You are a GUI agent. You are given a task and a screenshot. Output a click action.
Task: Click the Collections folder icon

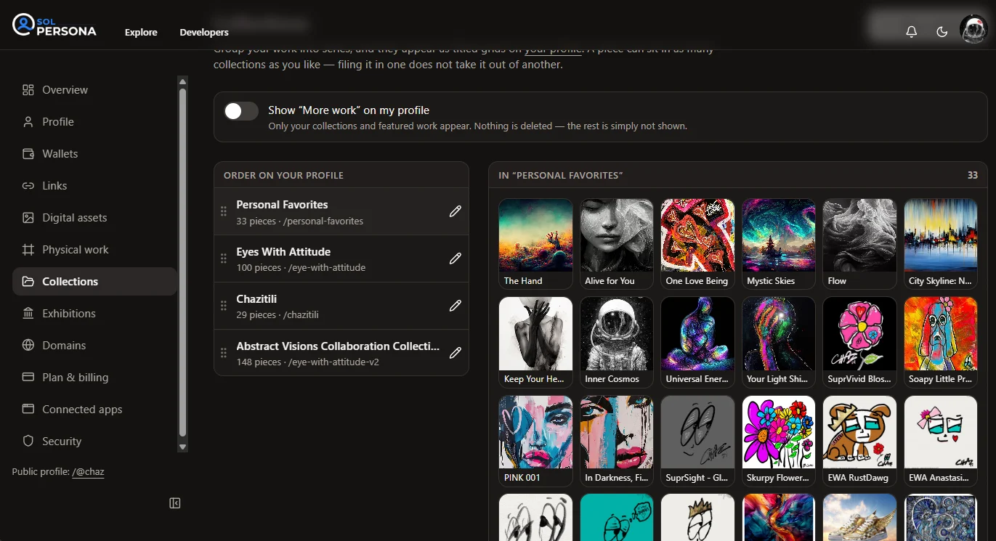coord(28,282)
